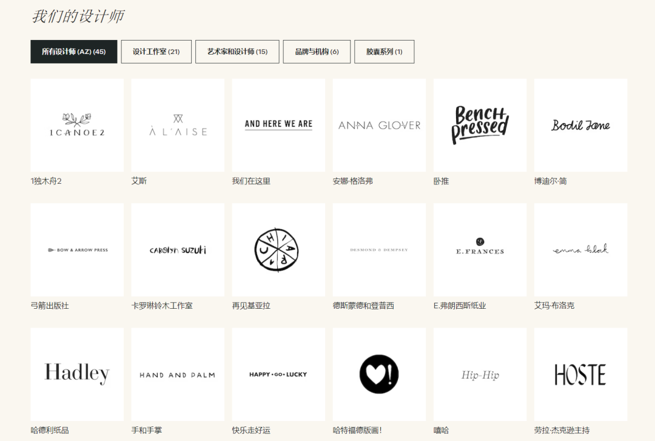The image size is (655, 441).
Task: Click the Hand and Palm thumbnail
Action: click(178, 374)
